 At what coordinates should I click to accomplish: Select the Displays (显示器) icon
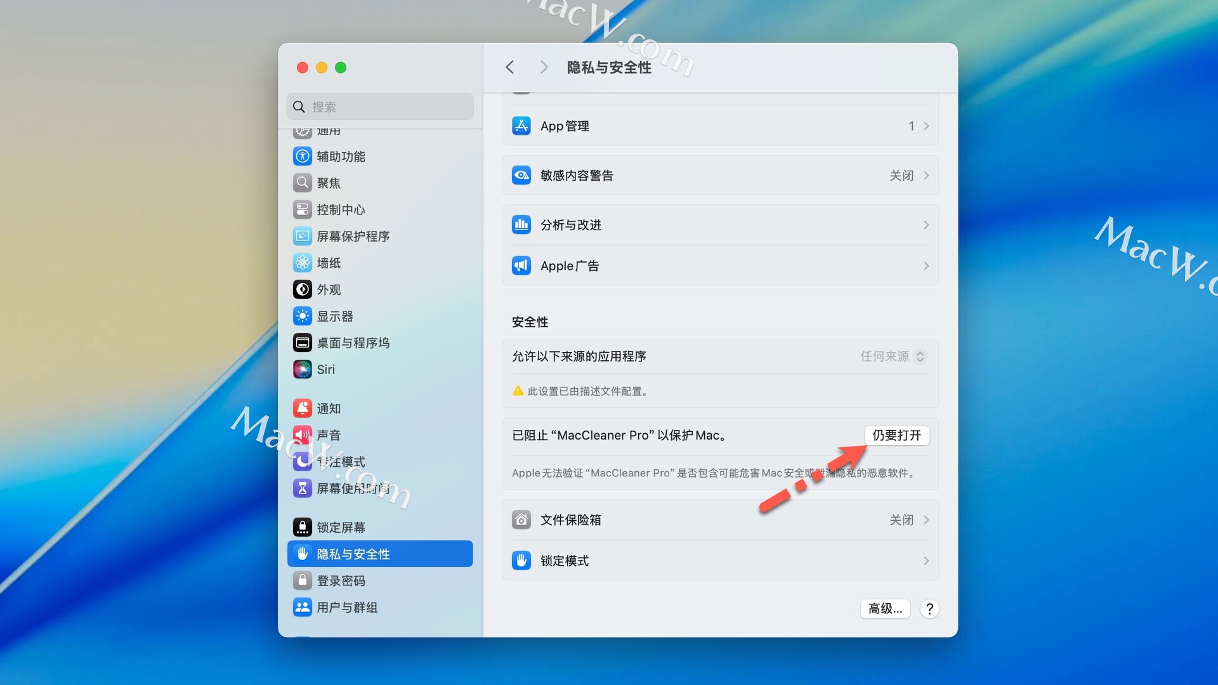tap(303, 316)
